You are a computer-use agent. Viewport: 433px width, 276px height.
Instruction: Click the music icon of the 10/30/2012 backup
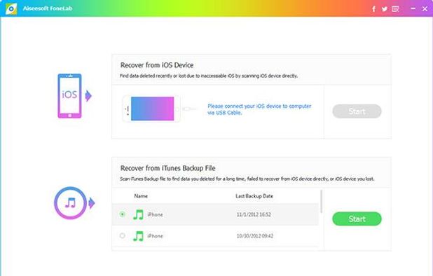click(x=138, y=236)
